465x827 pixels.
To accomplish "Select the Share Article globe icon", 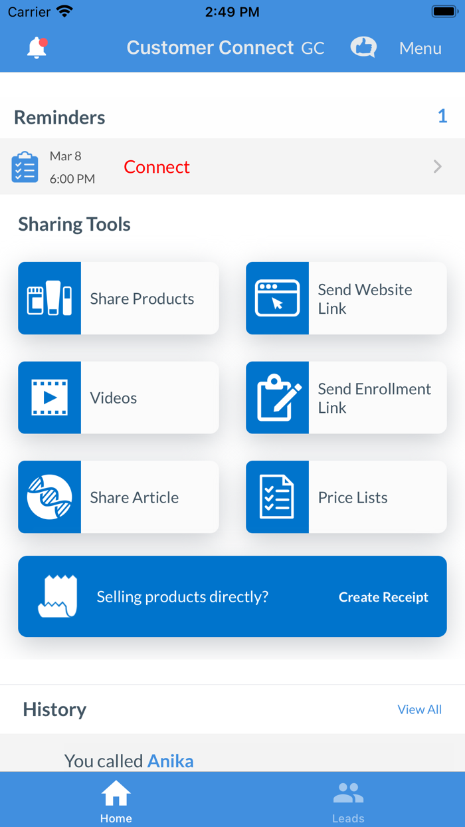I will coord(49,497).
